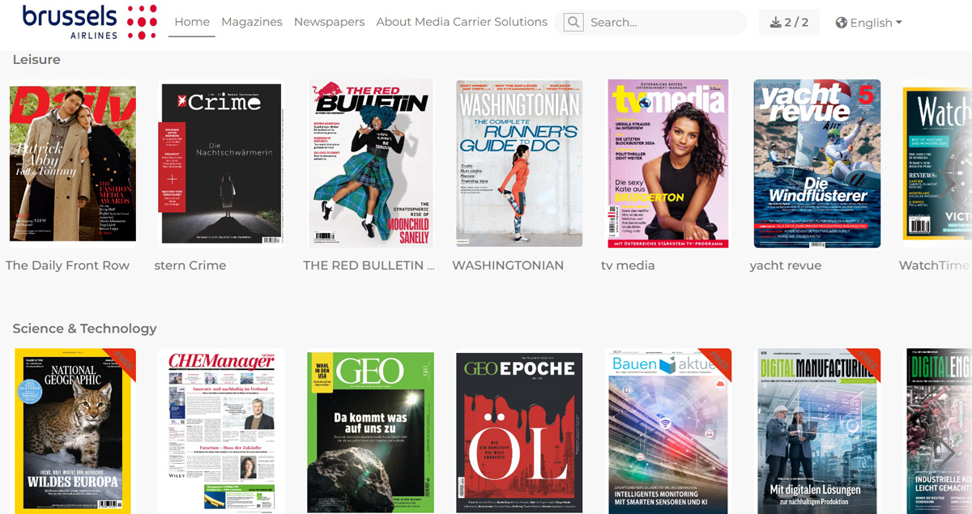
Task: Select The Red Bulletin cover
Action: click(x=370, y=163)
